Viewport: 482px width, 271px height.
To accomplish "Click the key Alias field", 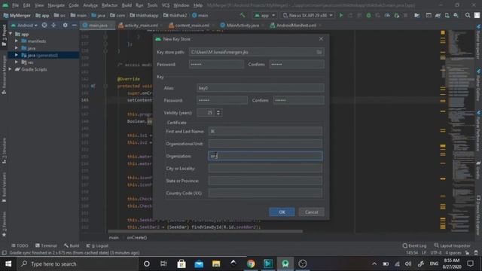I will click(260, 88).
